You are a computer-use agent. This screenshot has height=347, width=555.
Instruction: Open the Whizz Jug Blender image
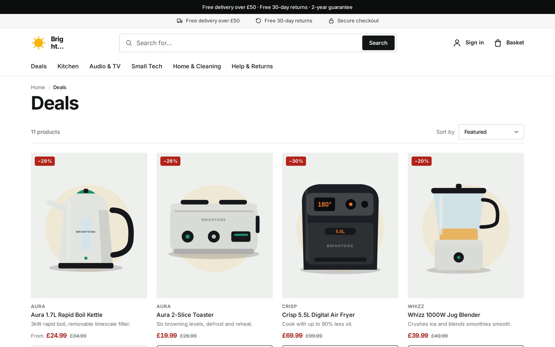click(x=466, y=226)
